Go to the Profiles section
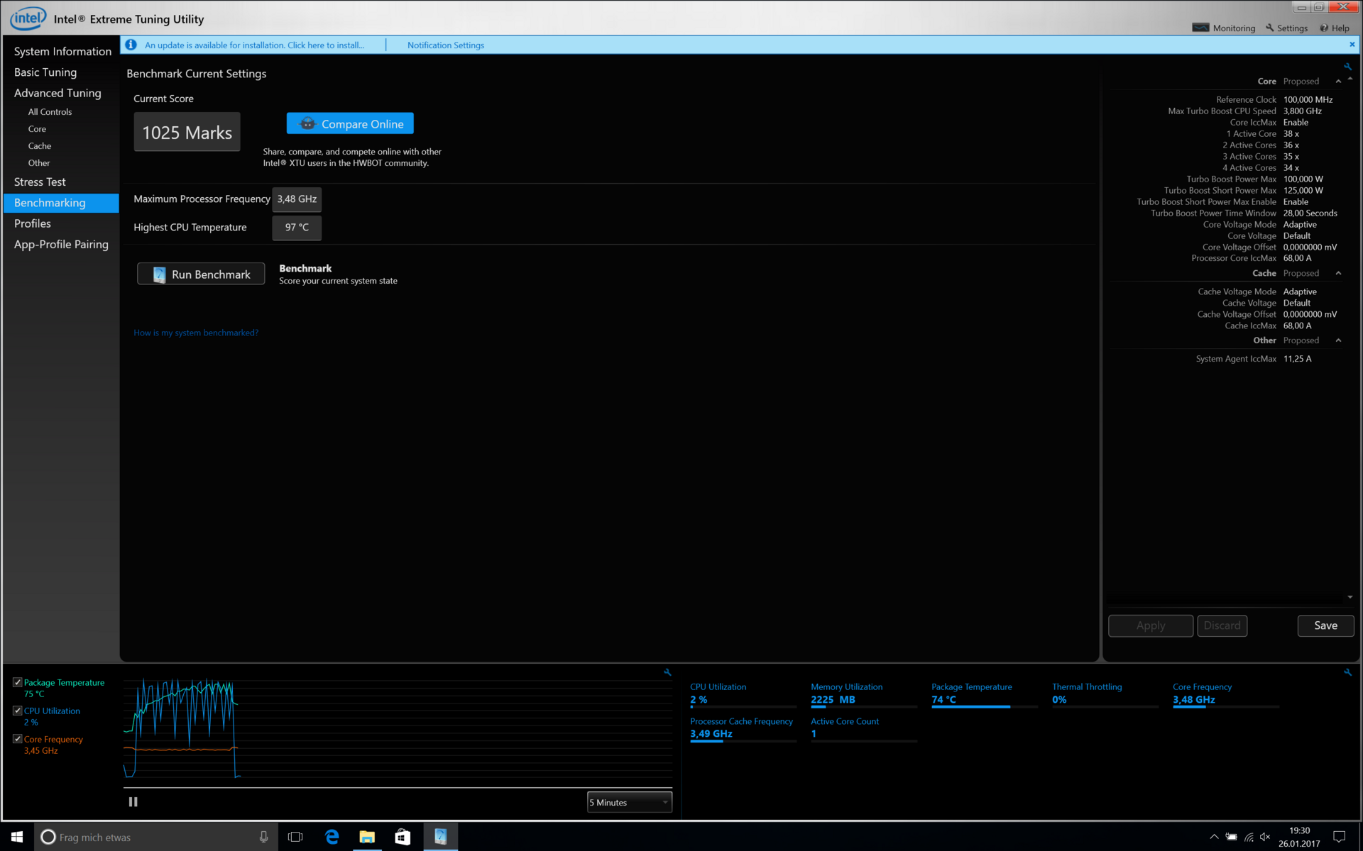The image size is (1363, 851). (33, 223)
